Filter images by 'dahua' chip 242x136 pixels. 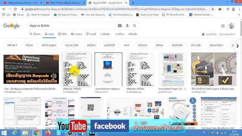pyautogui.click(x=160, y=45)
